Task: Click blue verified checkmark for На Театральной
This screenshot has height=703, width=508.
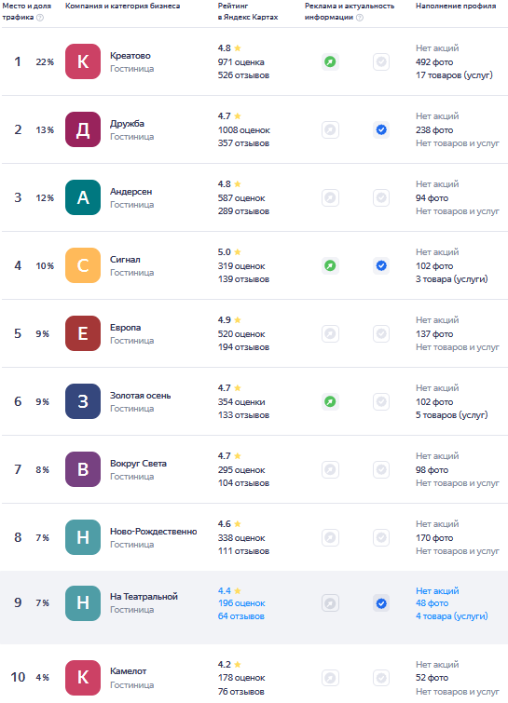Action: [x=381, y=603]
